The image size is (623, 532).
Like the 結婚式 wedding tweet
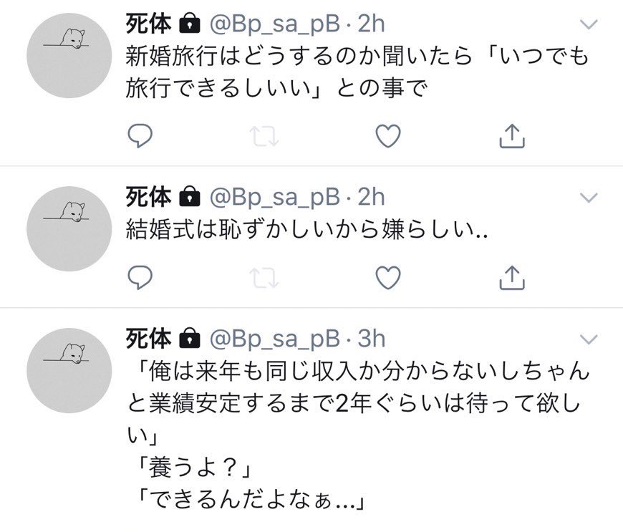pyautogui.click(x=388, y=277)
